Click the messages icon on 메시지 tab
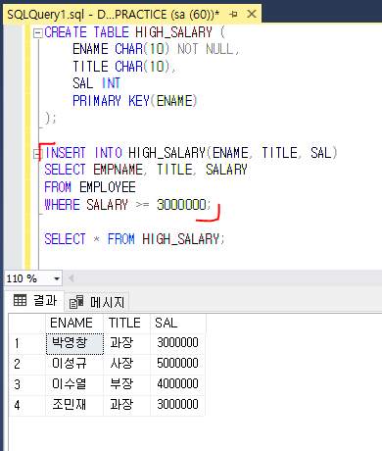Image resolution: width=382 pixels, height=451 pixels. pyautogui.click(x=76, y=302)
